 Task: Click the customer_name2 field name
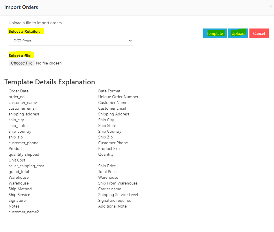(24, 212)
